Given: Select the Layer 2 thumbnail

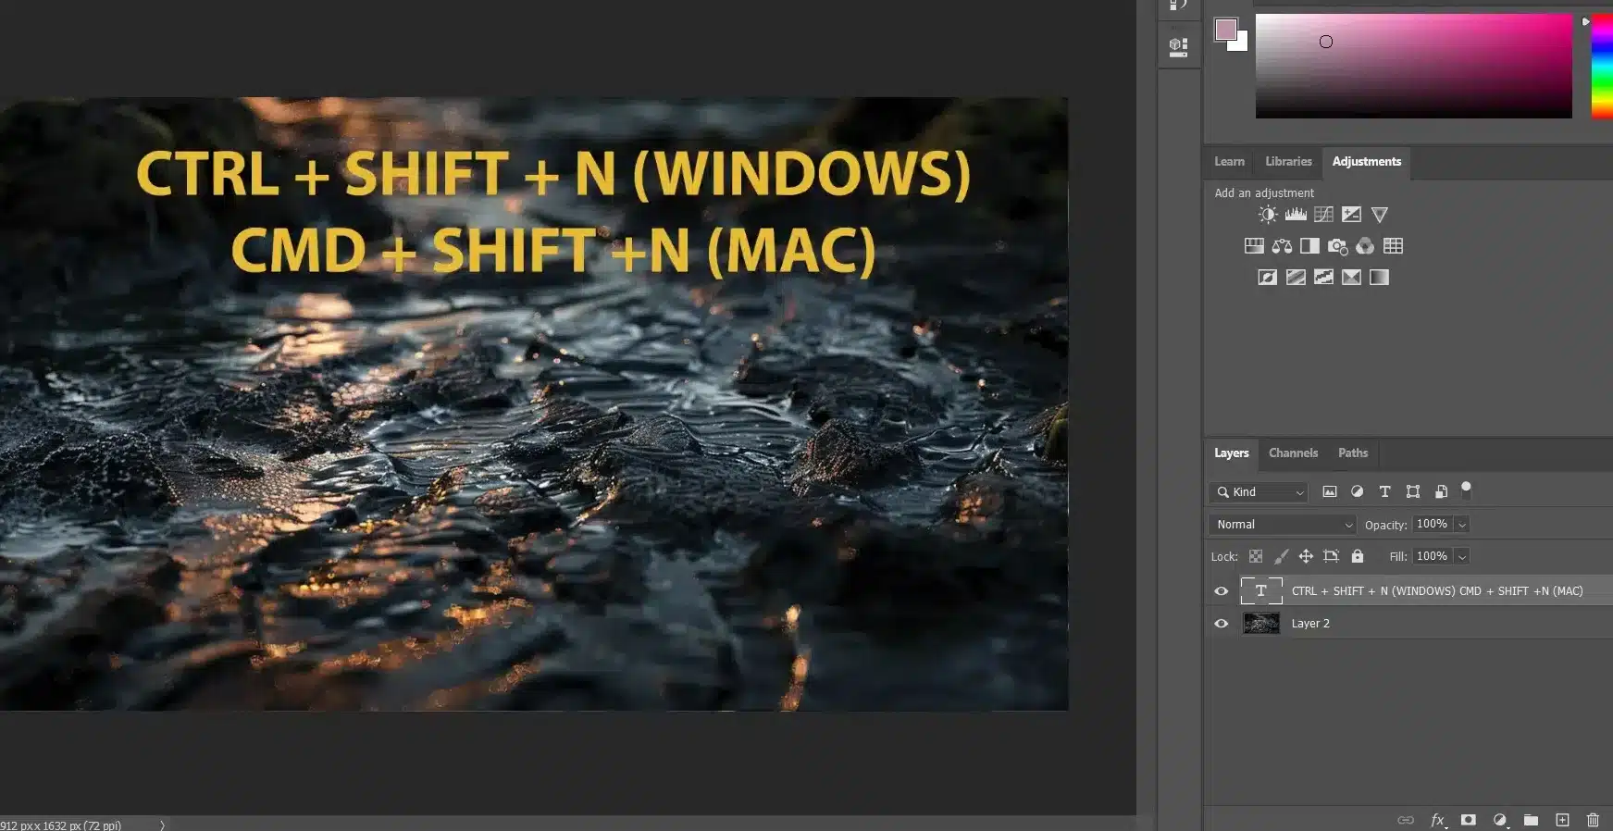Looking at the screenshot, I should click(x=1261, y=624).
